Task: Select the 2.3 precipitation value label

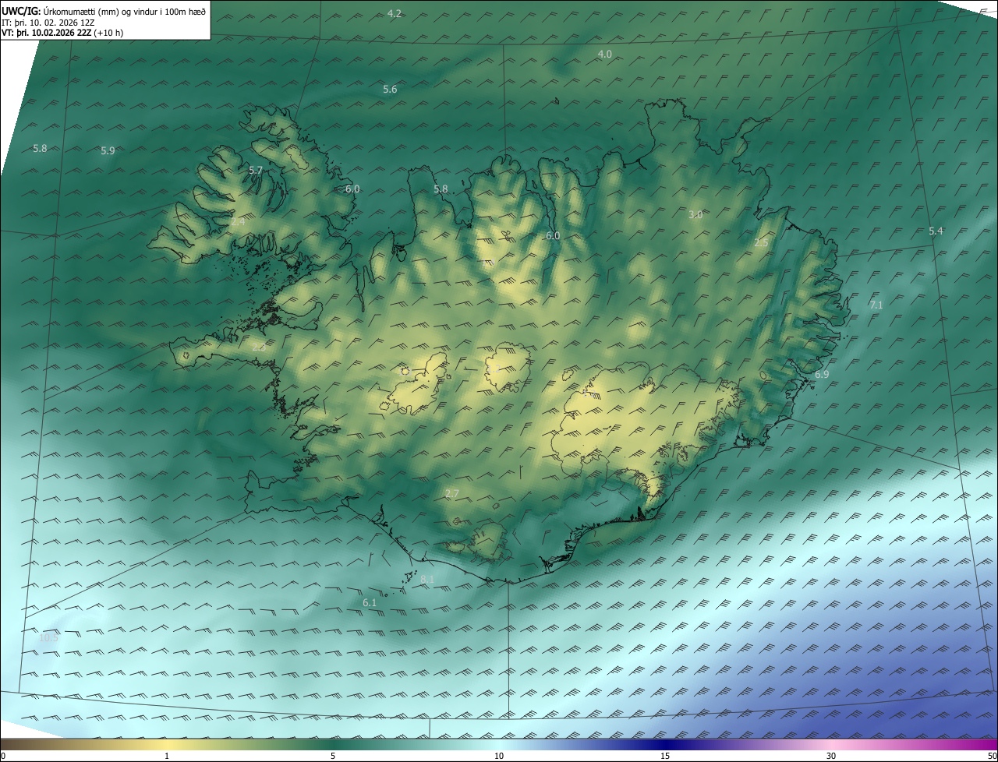Action: coord(258,347)
